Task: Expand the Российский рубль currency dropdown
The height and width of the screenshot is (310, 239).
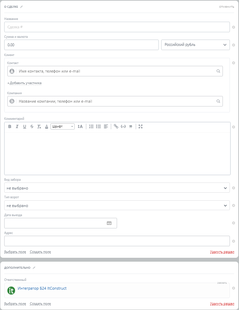Action: tap(195, 45)
